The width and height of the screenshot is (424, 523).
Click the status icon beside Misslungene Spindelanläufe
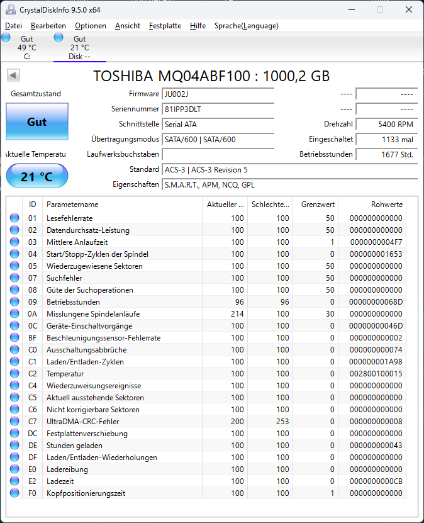tap(14, 313)
